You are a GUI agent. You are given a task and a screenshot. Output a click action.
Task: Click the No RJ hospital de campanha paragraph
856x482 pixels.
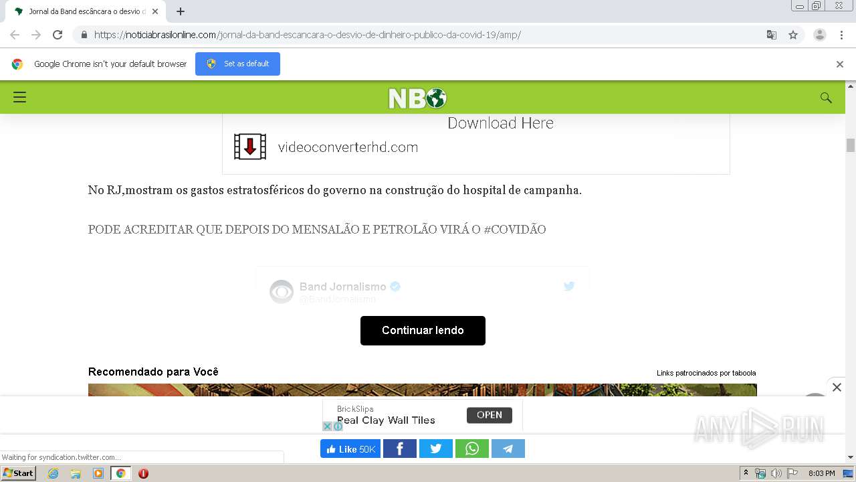[335, 190]
